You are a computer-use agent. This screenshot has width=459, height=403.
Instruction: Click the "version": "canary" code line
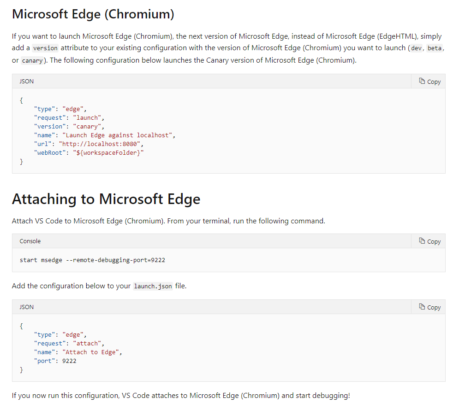point(69,127)
